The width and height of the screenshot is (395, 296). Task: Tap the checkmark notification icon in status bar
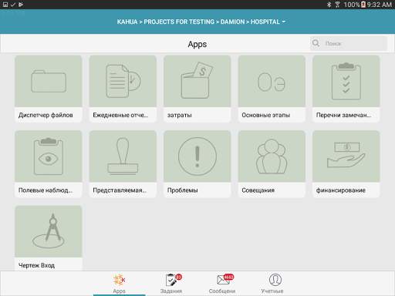[13, 5]
